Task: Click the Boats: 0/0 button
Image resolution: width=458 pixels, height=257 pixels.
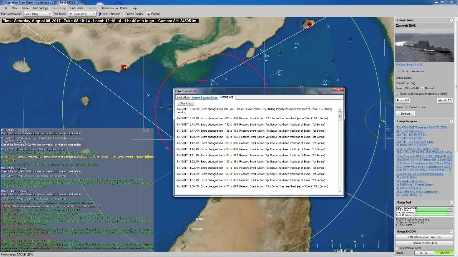Action: pos(403,100)
